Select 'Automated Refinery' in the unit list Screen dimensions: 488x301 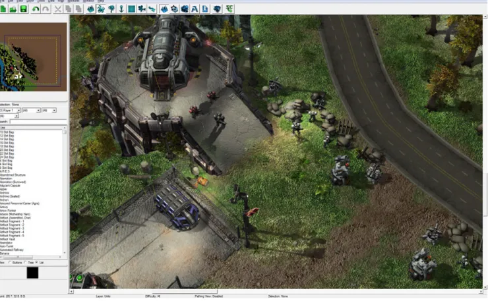click(11, 250)
